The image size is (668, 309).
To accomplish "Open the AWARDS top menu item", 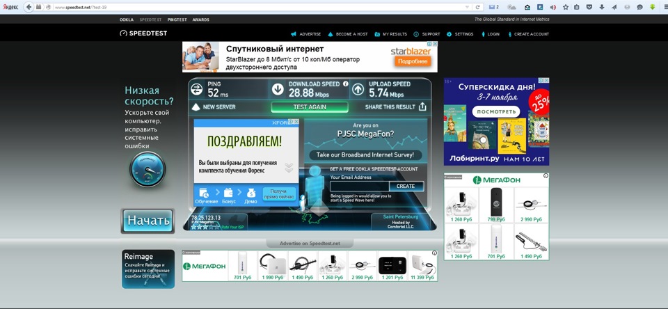I will coord(200,19).
